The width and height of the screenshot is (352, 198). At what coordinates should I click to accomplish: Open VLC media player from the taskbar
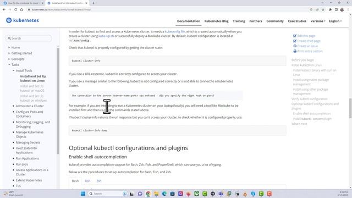point(245,194)
